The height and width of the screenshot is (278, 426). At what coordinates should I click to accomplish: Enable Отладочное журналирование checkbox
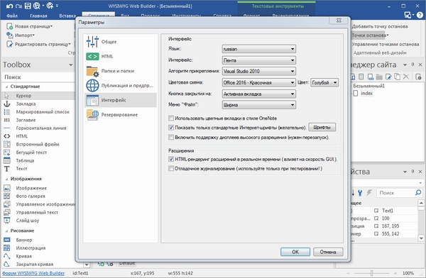tap(171, 169)
